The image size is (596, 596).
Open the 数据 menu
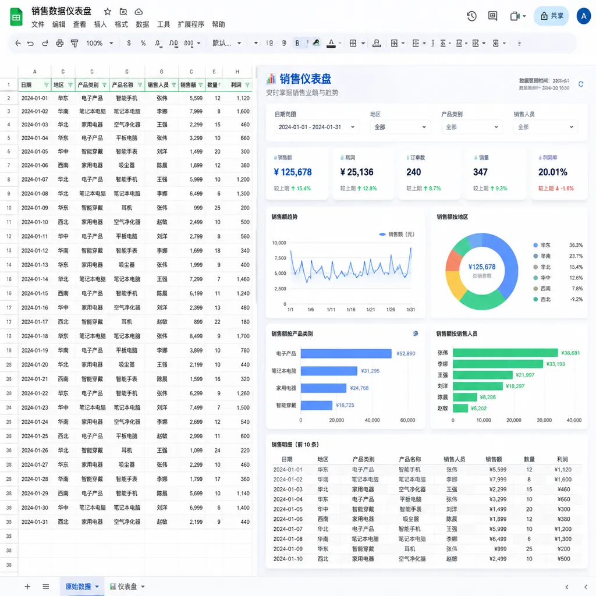coord(142,24)
